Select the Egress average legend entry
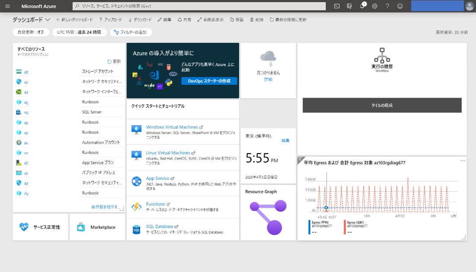The width and height of the screenshot is (476, 272). click(321, 227)
